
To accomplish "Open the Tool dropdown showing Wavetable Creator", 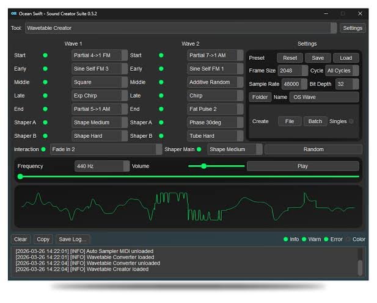I will click(181, 28).
